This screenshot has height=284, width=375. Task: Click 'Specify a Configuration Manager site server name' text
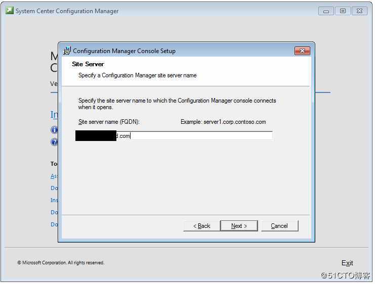coord(138,75)
